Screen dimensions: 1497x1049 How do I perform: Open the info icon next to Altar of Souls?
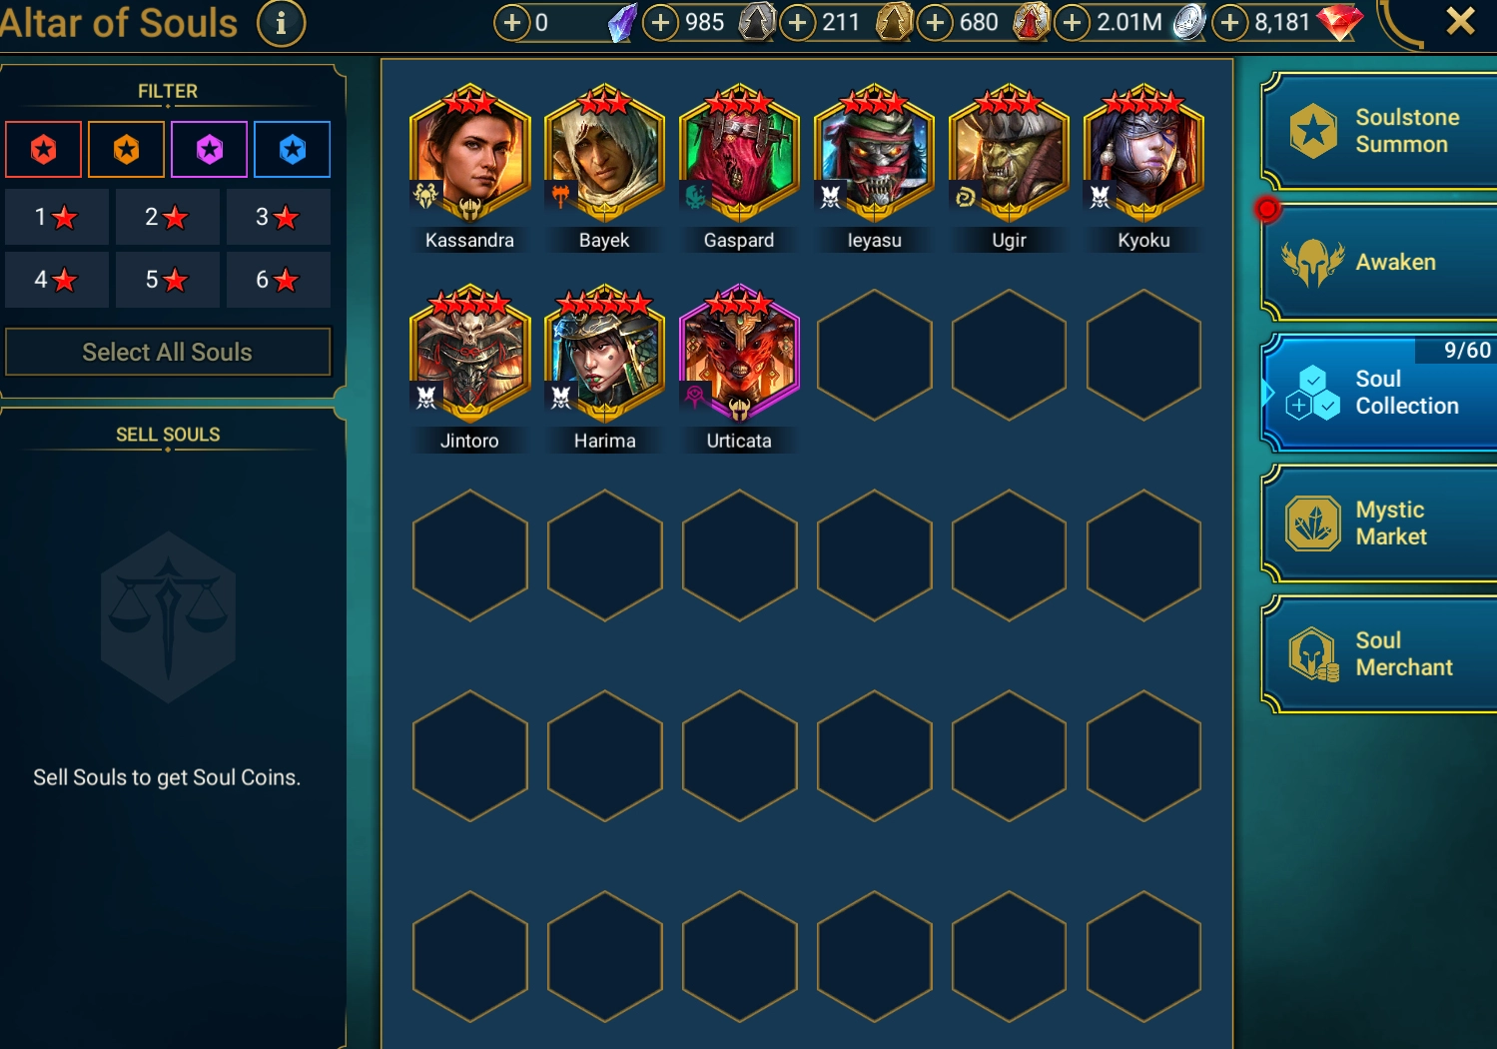(281, 22)
